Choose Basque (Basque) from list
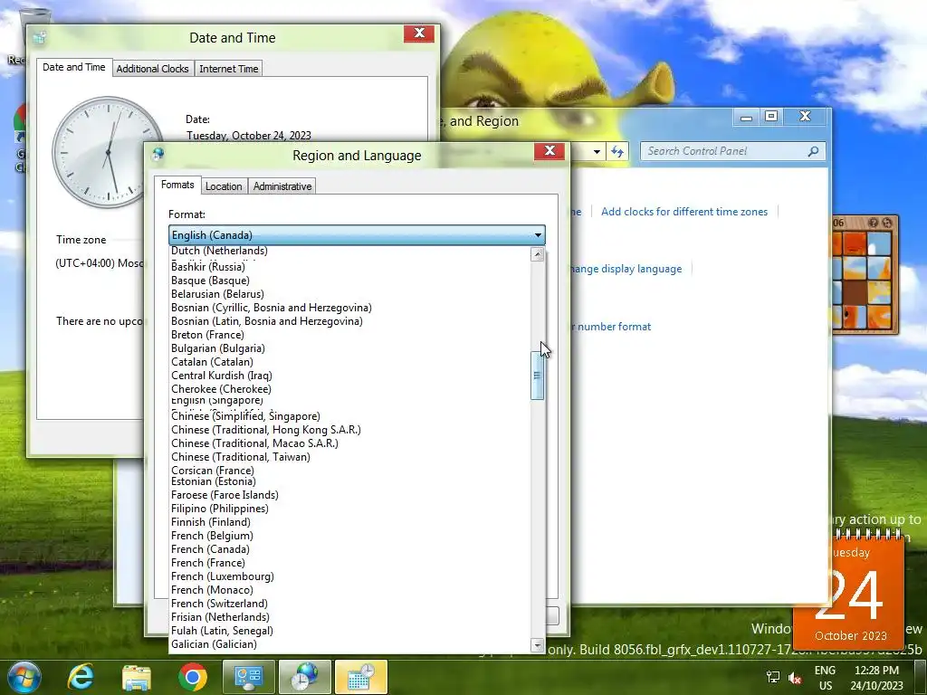Image resolution: width=927 pixels, height=695 pixels. 210,281
